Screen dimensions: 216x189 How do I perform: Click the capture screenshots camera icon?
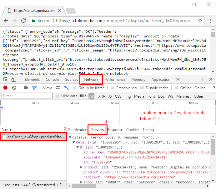26,88
